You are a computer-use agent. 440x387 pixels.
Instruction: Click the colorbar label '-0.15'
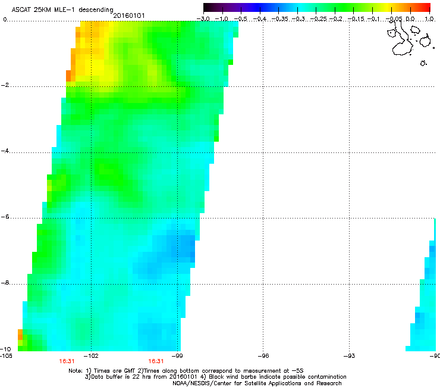tap(356, 19)
